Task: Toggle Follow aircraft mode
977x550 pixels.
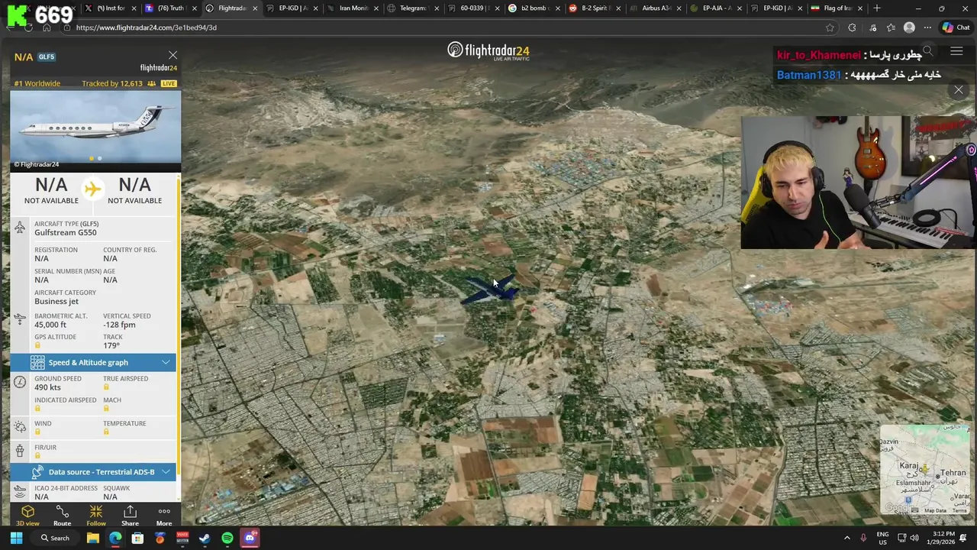Action: [x=96, y=516]
